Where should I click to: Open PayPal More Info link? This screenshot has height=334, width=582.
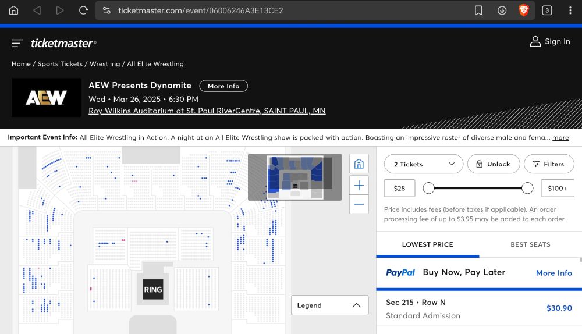click(554, 273)
